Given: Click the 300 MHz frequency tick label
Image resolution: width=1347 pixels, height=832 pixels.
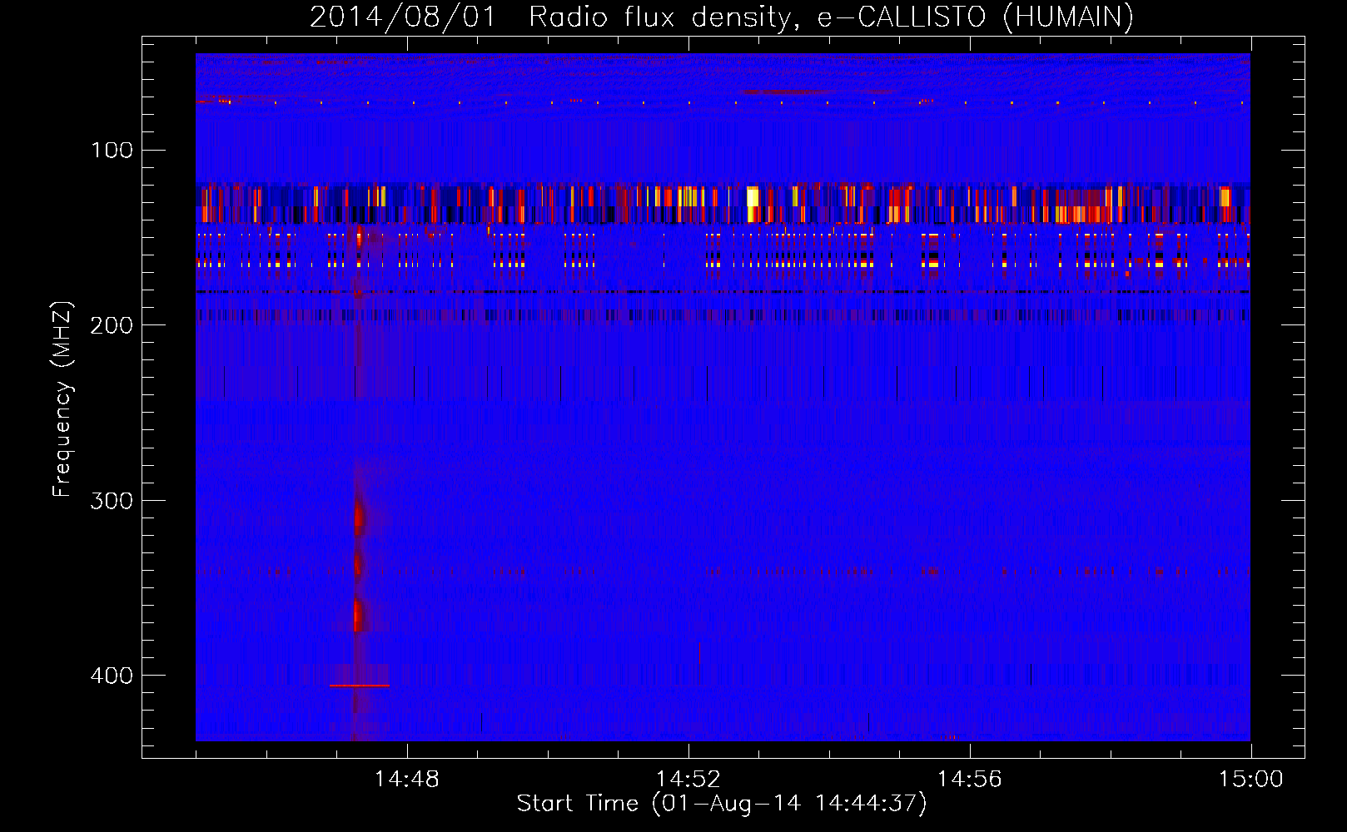Looking at the screenshot, I should pos(112,500).
